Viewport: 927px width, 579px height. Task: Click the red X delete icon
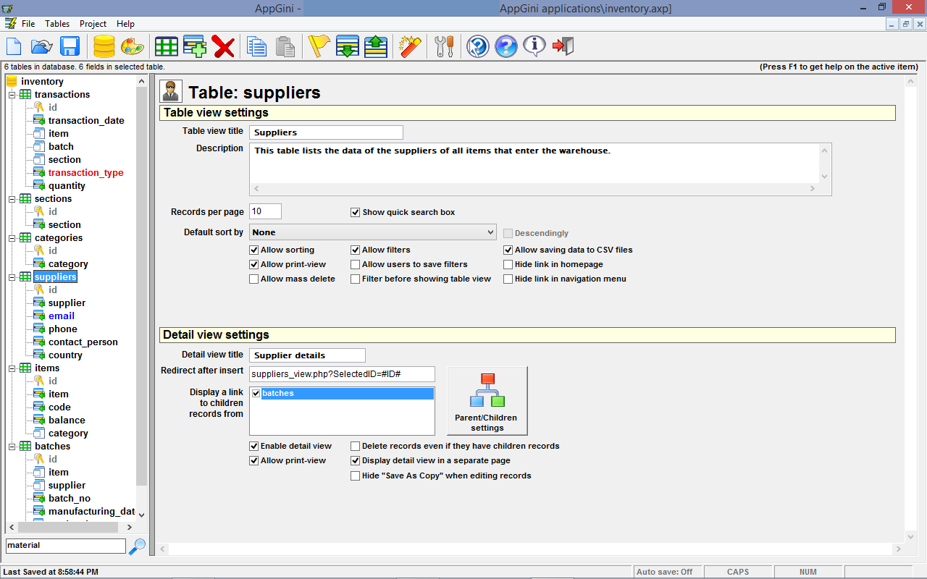(223, 47)
